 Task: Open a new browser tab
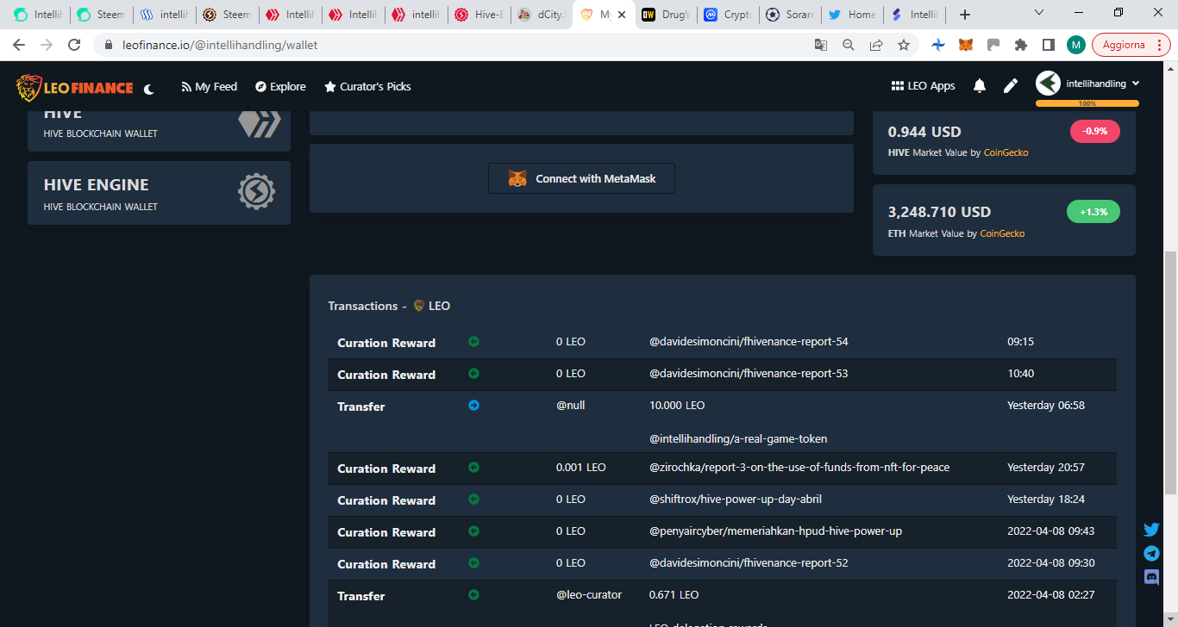[965, 15]
